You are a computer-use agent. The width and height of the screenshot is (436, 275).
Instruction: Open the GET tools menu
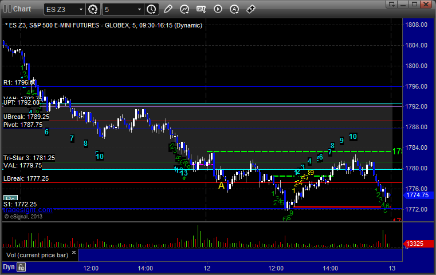tap(201, 9)
